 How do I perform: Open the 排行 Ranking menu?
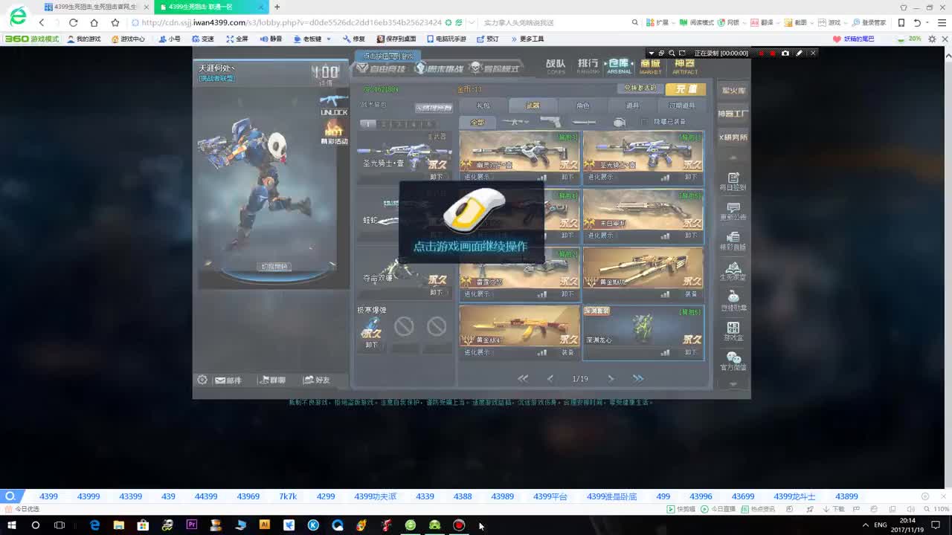(588, 66)
